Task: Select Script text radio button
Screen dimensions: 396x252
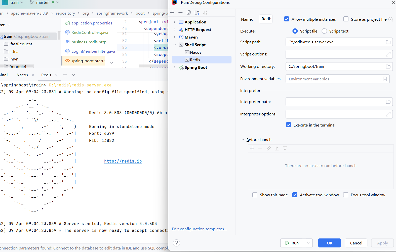Action: click(324, 31)
